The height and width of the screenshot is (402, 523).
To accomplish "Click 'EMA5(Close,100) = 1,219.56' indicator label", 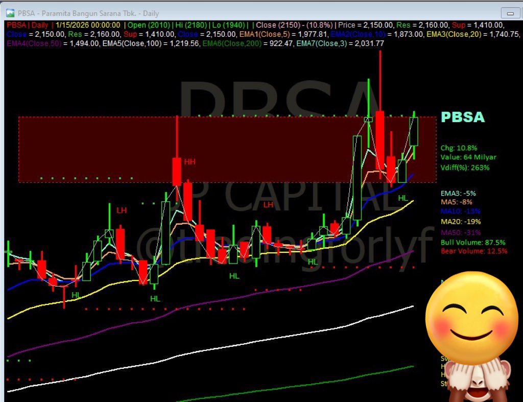I will point(151,43).
